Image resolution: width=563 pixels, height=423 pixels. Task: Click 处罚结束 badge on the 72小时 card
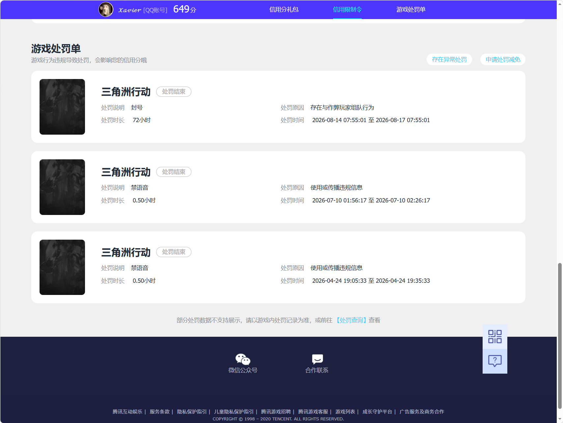tap(174, 92)
